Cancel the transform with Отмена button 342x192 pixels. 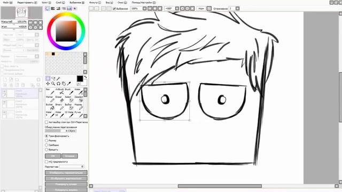[x=69, y=156]
